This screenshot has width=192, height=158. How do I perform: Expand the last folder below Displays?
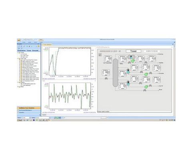click(18, 87)
